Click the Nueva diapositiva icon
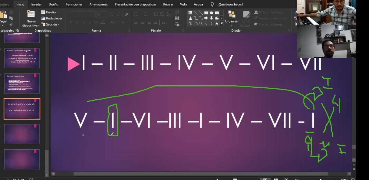Viewport: 369px width, 180px height. point(31,14)
